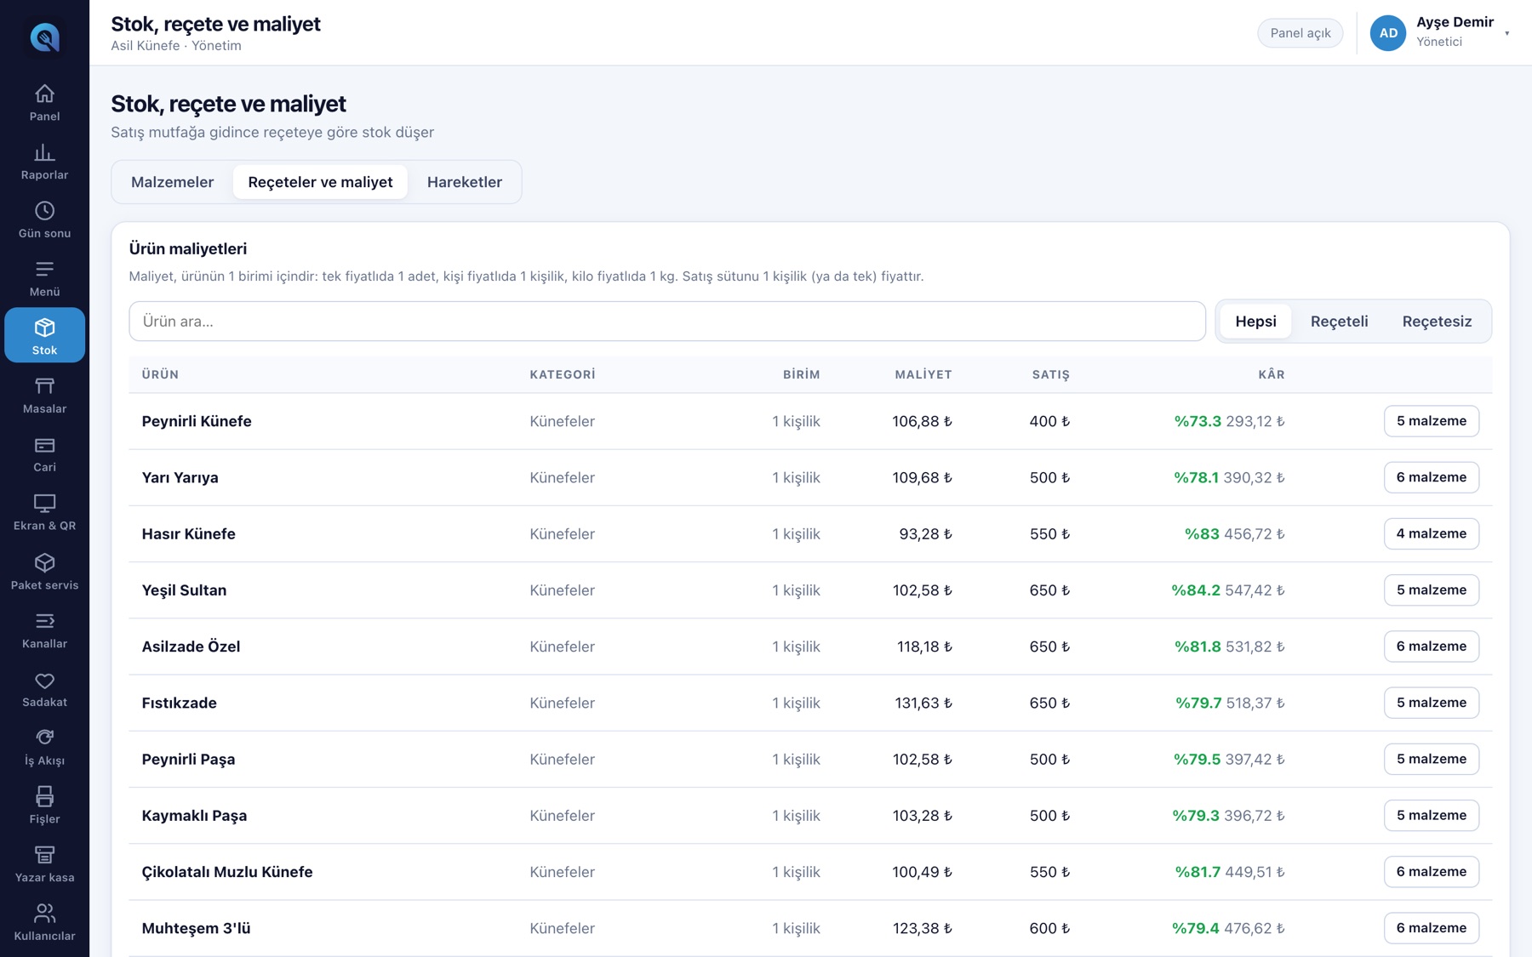Open the Panel home icon

[44, 94]
